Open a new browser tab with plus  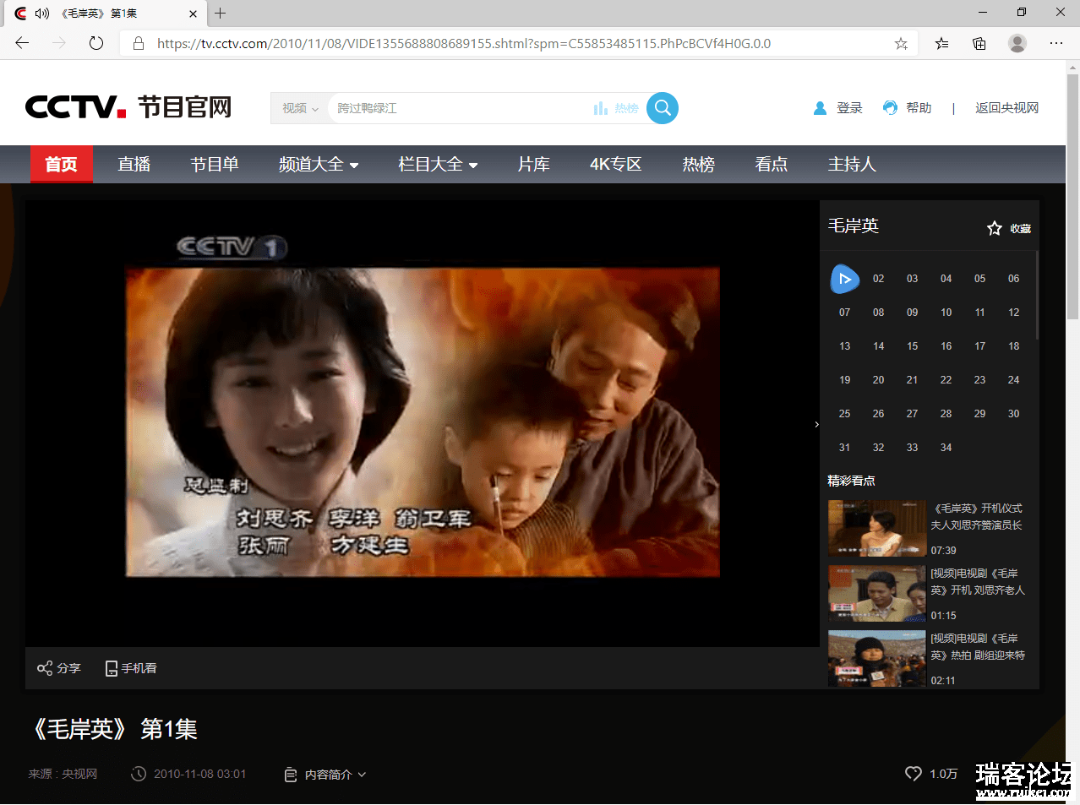[221, 13]
